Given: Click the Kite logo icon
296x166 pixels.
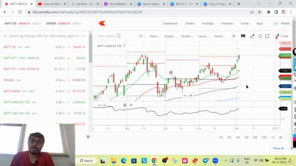Looking at the screenshot, I should point(102,24).
